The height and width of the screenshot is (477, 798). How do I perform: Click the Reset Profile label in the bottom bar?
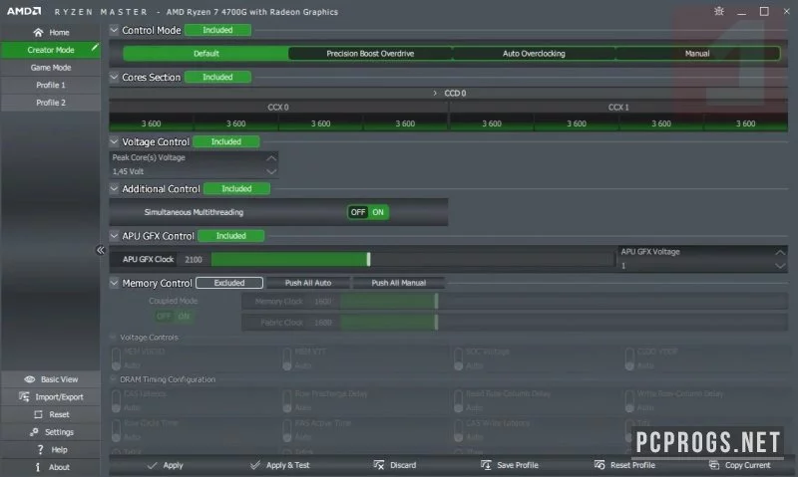click(x=632, y=465)
